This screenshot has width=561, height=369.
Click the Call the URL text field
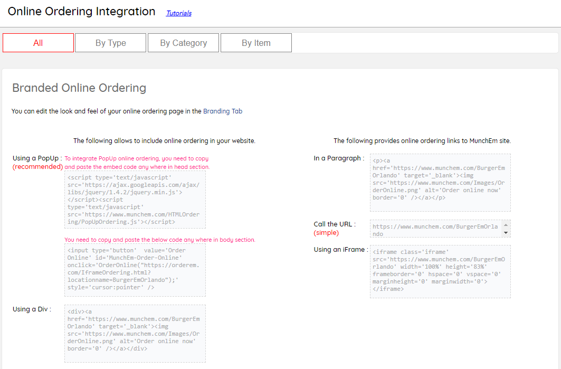tap(435, 229)
